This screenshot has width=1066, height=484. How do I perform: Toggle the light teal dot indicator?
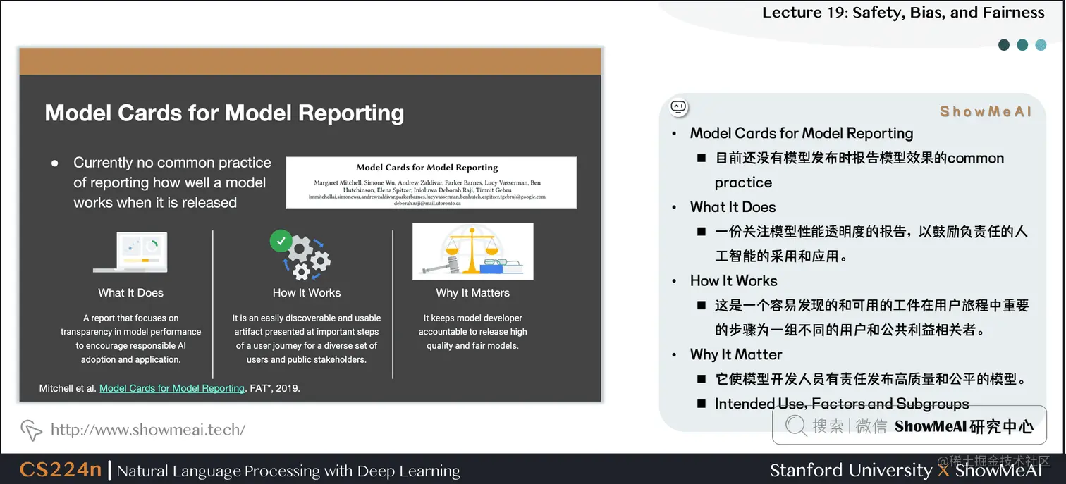coord(1041,44)
